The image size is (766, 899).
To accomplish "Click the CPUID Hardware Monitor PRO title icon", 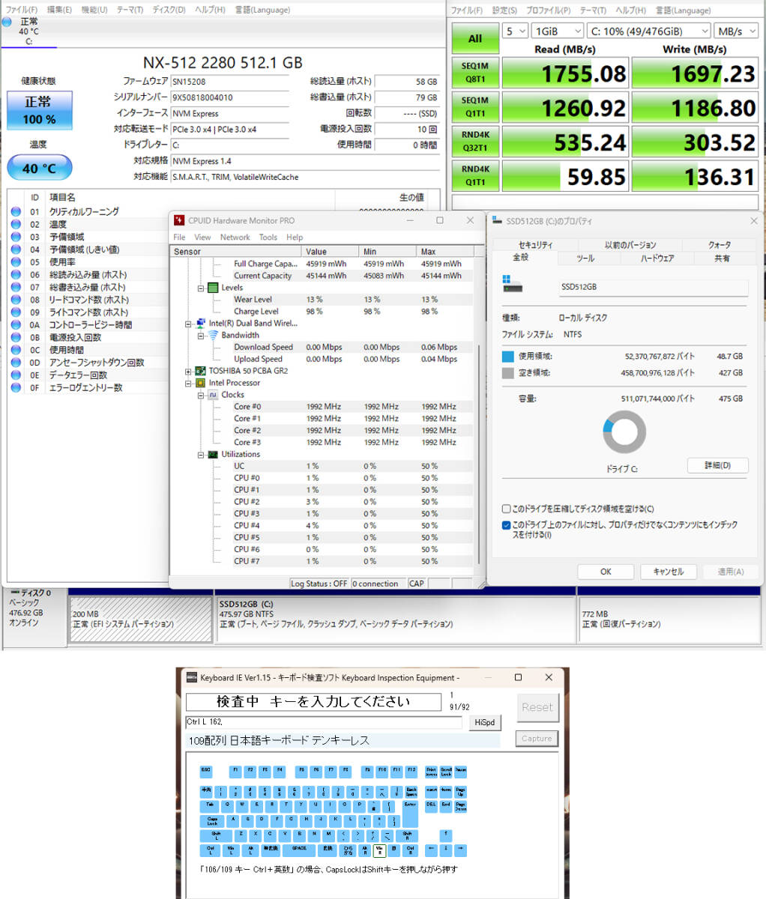I will click(x=179, y=220).
